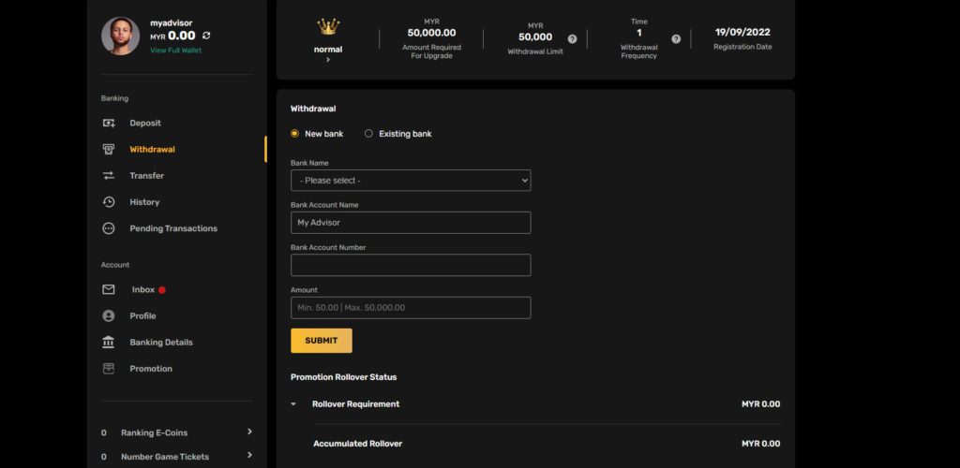The width and height of the screenshot is (960, 468).
Task: Click the Withdrawal ATM icon
Action: (x=109, y=149)
